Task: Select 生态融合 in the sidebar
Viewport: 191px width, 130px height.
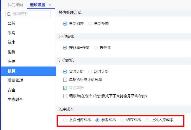Action: [16, 100]
